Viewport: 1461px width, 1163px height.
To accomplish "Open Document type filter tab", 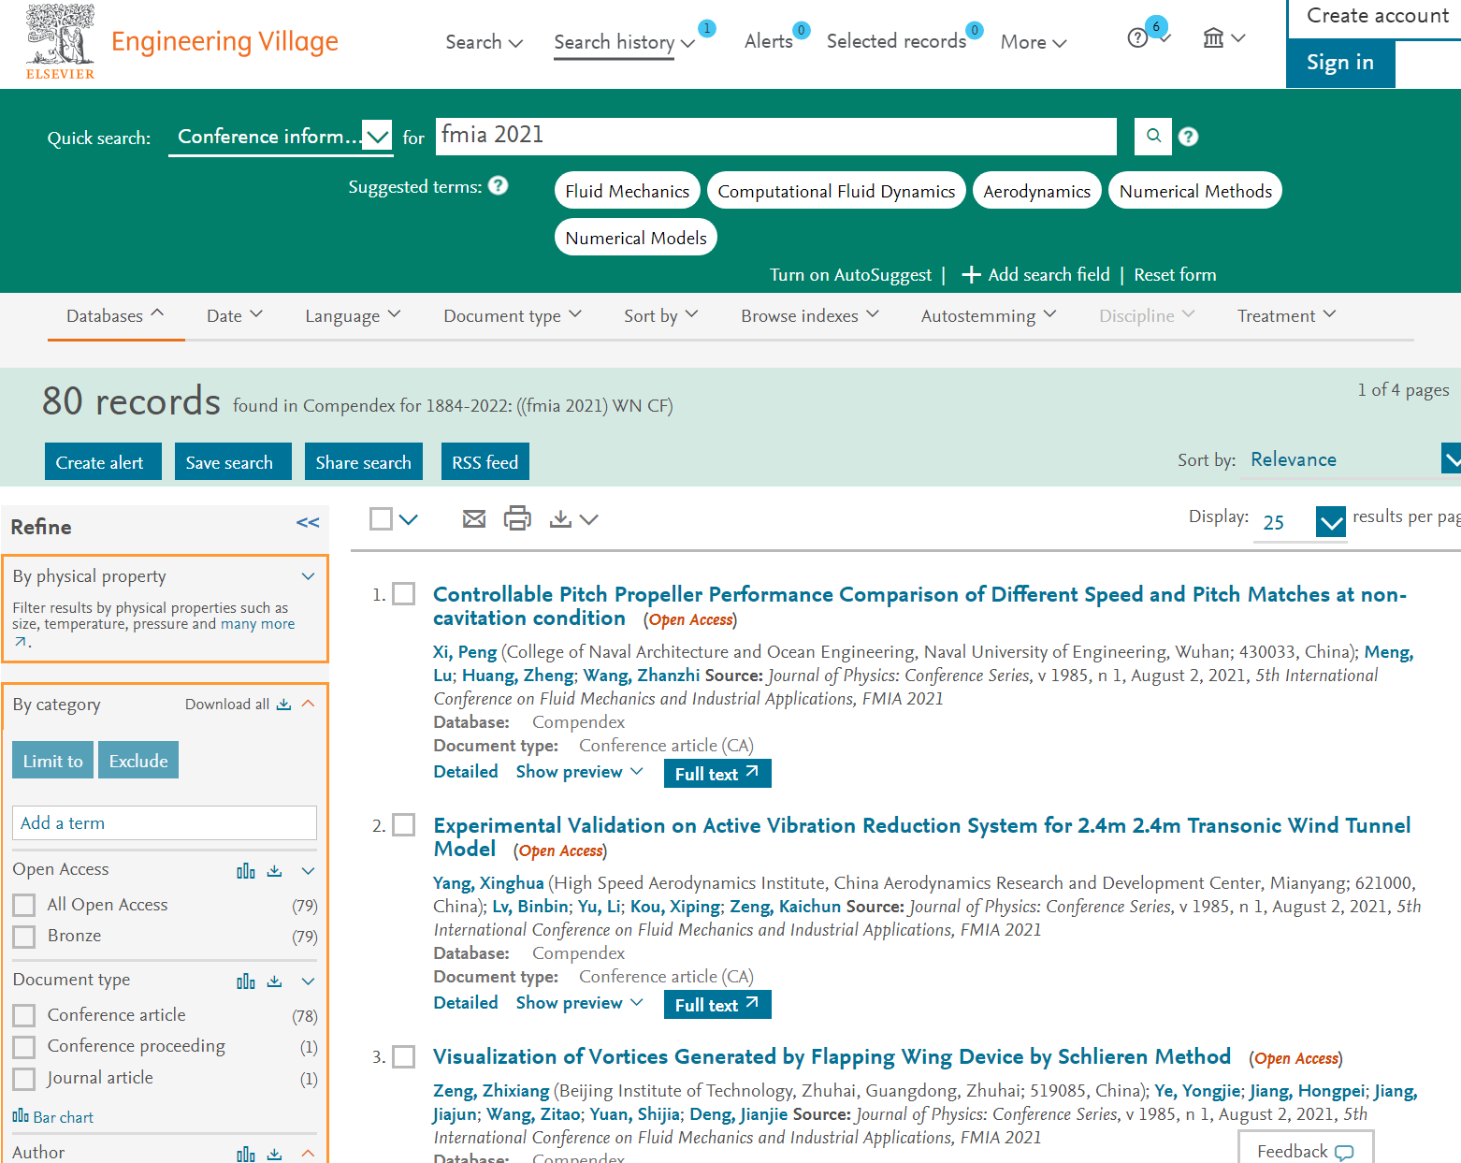I will [x=513, y=316].
